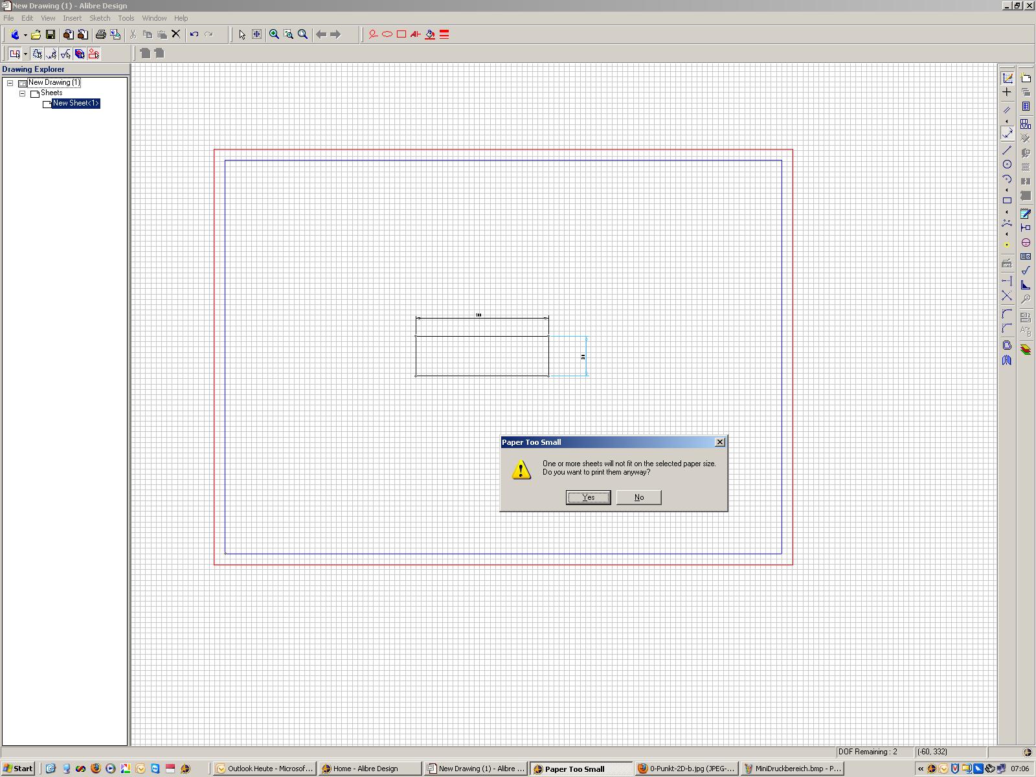Select the arrow pointer Select tool
The height and width of the screenshot is (777, 1036).
pyautogui.click(x=242, y=34)
